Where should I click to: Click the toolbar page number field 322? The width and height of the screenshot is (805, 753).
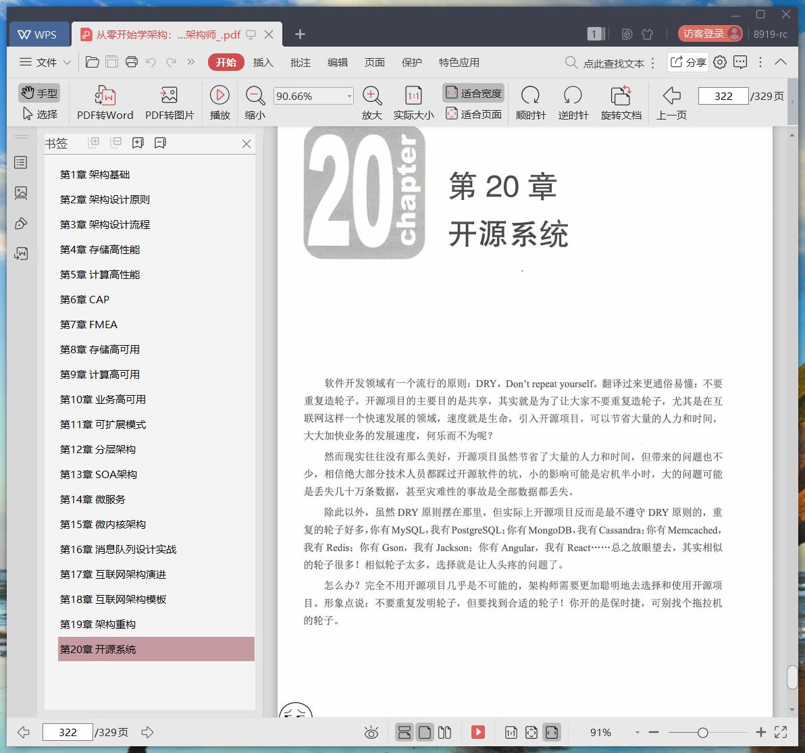(723, 96)
